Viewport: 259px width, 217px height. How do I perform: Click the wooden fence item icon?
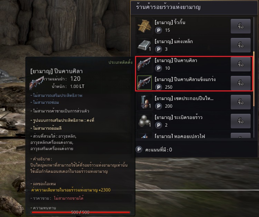144,26
